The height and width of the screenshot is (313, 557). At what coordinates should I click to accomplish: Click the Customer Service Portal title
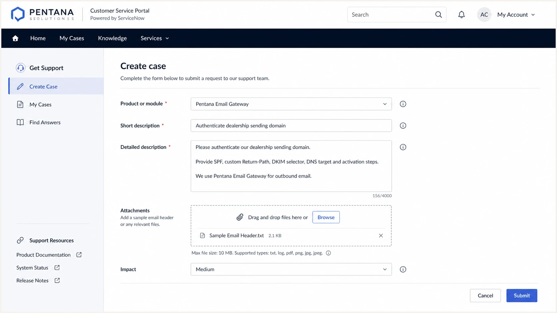point(120,11)
